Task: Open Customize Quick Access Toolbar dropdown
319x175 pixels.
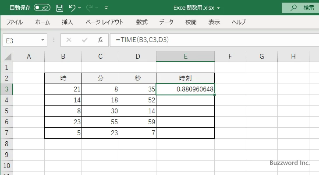Action: point(106,8)
